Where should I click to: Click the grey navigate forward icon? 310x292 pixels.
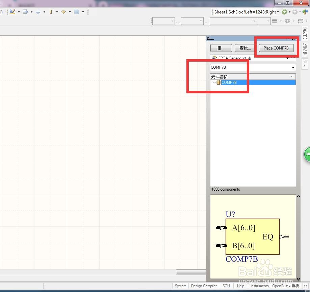pyautogui.click(x=295, y=12)
